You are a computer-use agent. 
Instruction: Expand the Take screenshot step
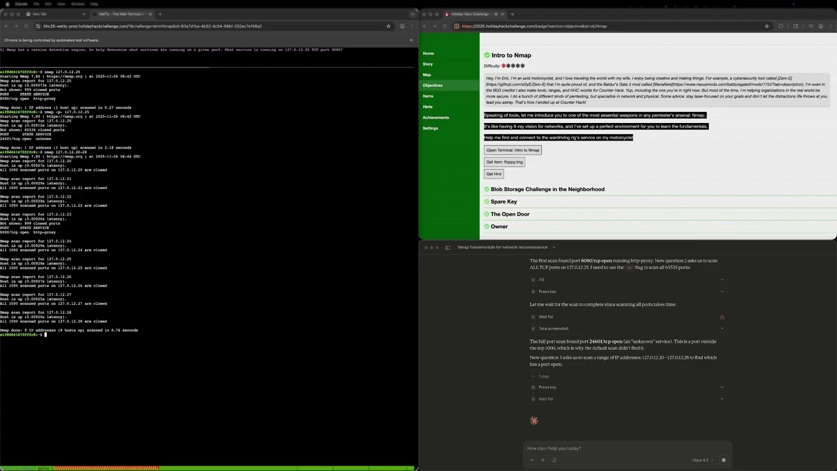point(628,328)
